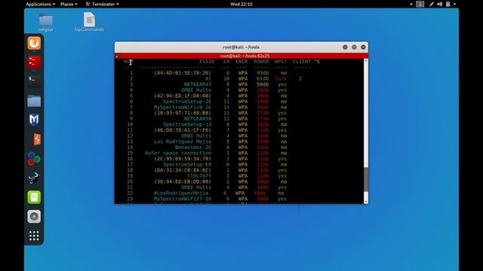The image size is (483, 271).
Task: Click the '(42:94:ED:1F:D8:6B)' entry
Action: (183, 96)
